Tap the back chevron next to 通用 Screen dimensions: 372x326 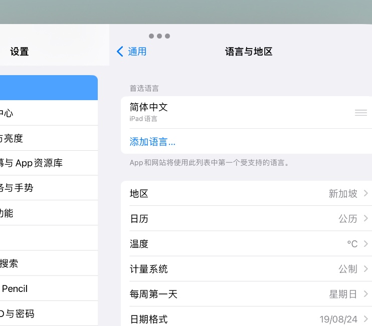point(120,52)
